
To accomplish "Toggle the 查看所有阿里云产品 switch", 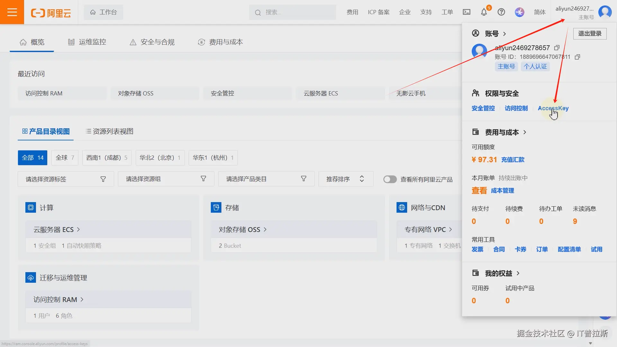I will pos(390,179).
